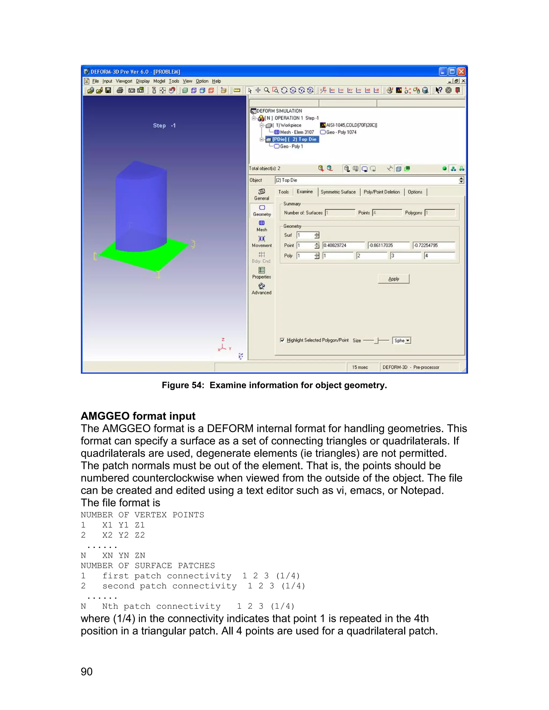Select the arrow pointer tool
Screen dimensions: 549x710
tap(250, 90)
